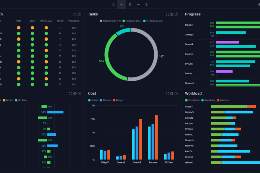This screenshot has width=260, height=173.
Task: Open help for the health table panel
Action: [79, 14]
